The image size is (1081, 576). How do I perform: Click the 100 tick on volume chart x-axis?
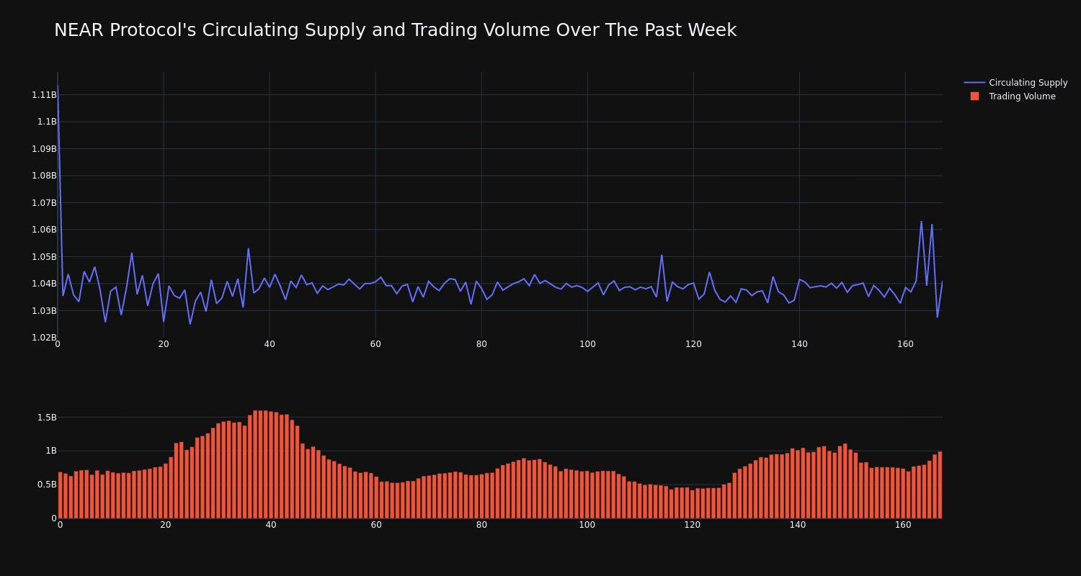point(587,525)
